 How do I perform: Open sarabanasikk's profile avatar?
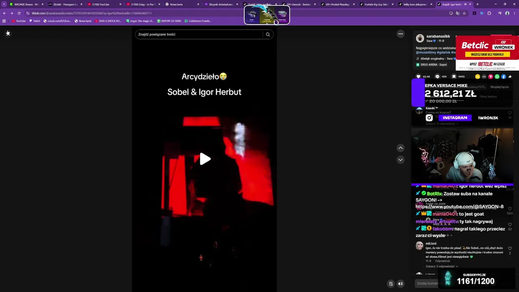[420, 39]
